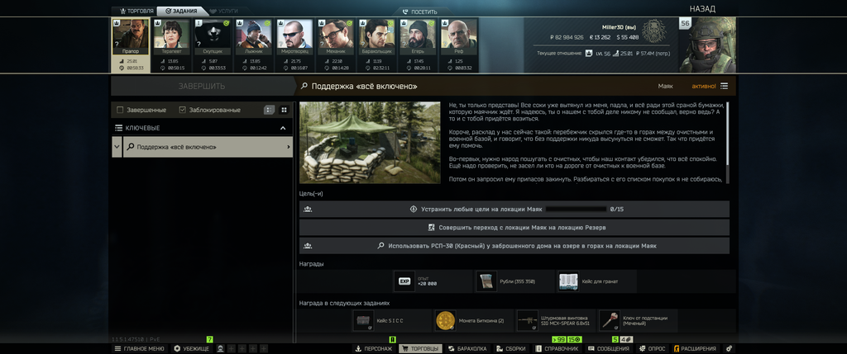Switch to grid view icon
Viewport: 847px width, 354px height.
coord(285,110)
